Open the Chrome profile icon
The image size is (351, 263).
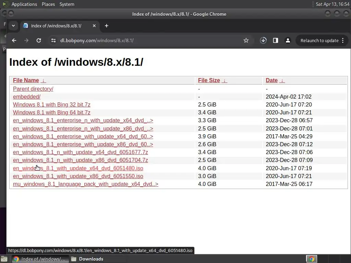pos(288,40)
